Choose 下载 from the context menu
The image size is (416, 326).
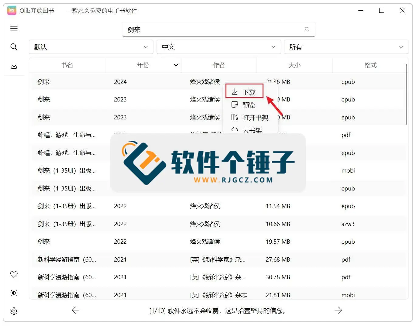click(244, 92)
